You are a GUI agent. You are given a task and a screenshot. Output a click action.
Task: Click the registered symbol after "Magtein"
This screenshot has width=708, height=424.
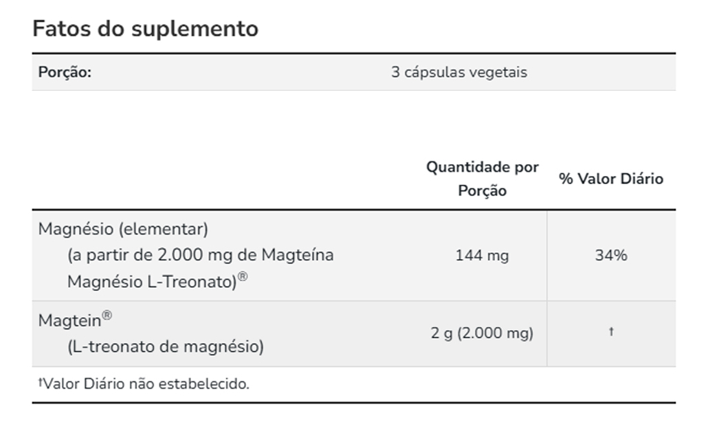(x=107, y=316)
